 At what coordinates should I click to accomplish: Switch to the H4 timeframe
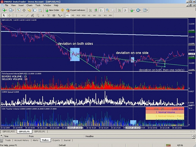94,15
